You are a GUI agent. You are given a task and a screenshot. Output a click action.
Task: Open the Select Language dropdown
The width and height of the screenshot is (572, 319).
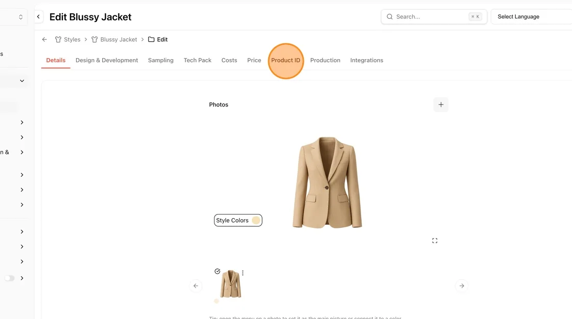point(532,17)
